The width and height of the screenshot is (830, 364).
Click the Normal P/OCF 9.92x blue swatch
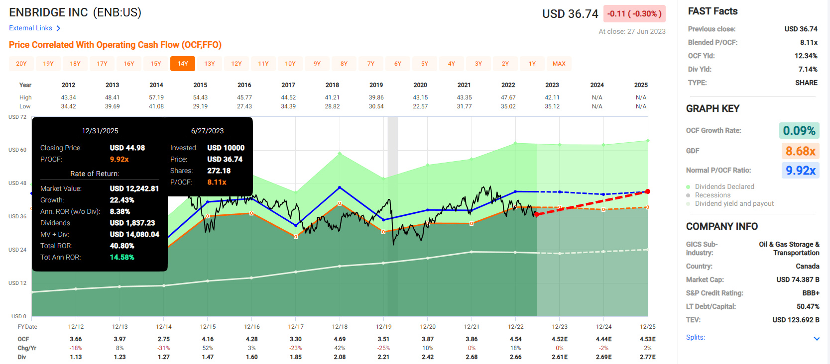800,171
